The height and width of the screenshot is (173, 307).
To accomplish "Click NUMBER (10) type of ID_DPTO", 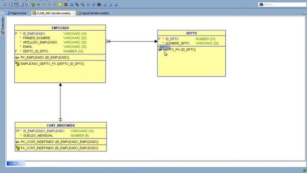I will (x=205, y=39).
